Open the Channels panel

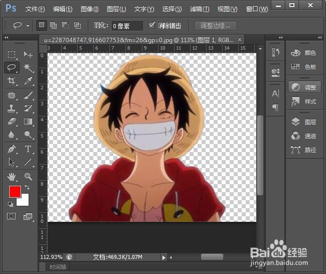coord(303,136)
